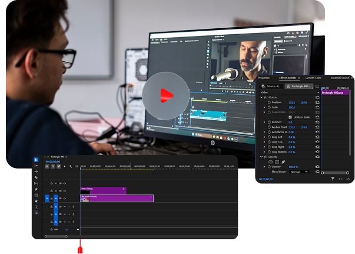Screen dimensions: 355x254
Task: Collapse the Motion effect section
Action: coord(261,97)
